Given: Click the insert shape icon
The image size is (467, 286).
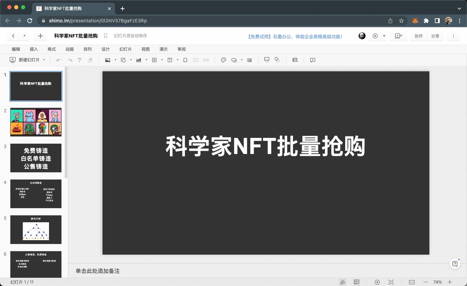Looking at the screenshot, I should coord(123,60).
